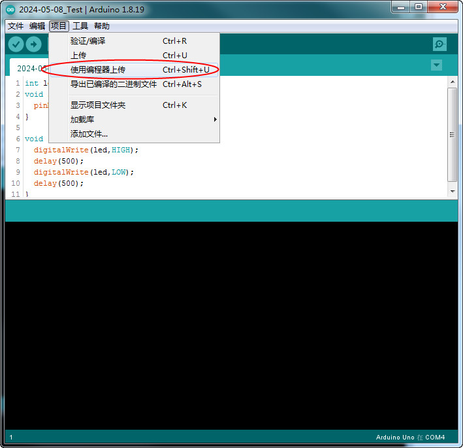Click the Verify checkmark toolbar icon
This screenshot has width=463, height=448.
[16, 44]
